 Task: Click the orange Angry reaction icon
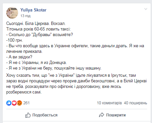(x=19, y=103)
